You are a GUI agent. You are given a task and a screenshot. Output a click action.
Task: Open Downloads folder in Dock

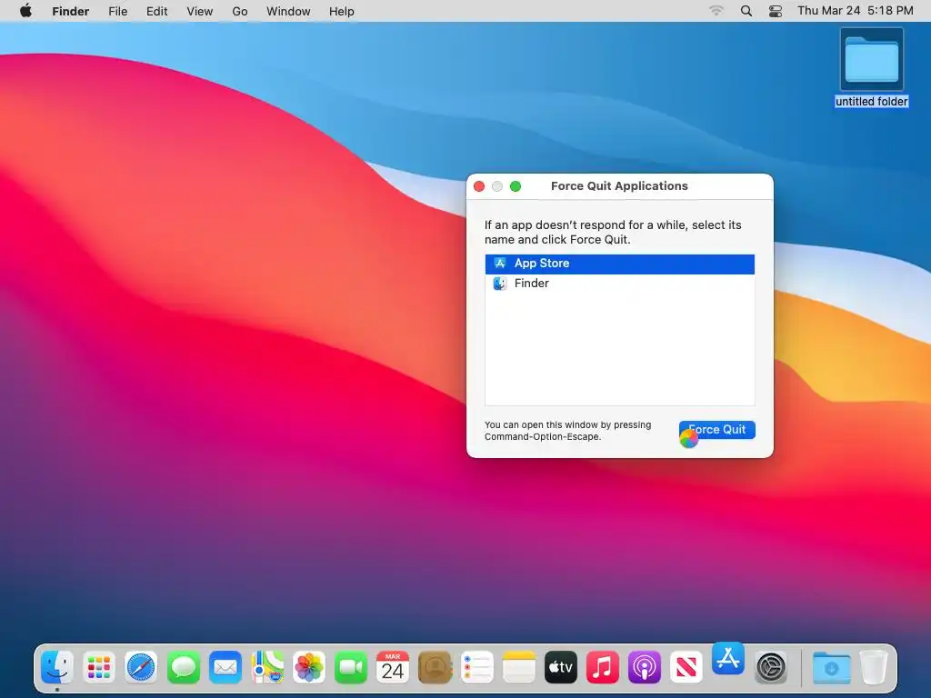(x=831, y=667)
